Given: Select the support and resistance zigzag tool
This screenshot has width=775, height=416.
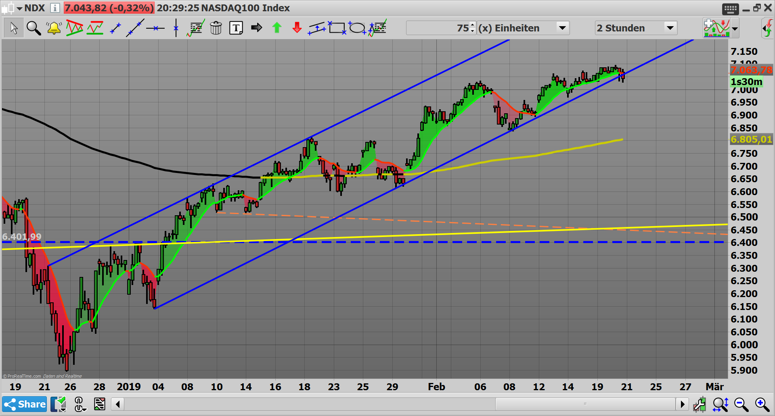Looking at the screenshot, I should [95, 28].
